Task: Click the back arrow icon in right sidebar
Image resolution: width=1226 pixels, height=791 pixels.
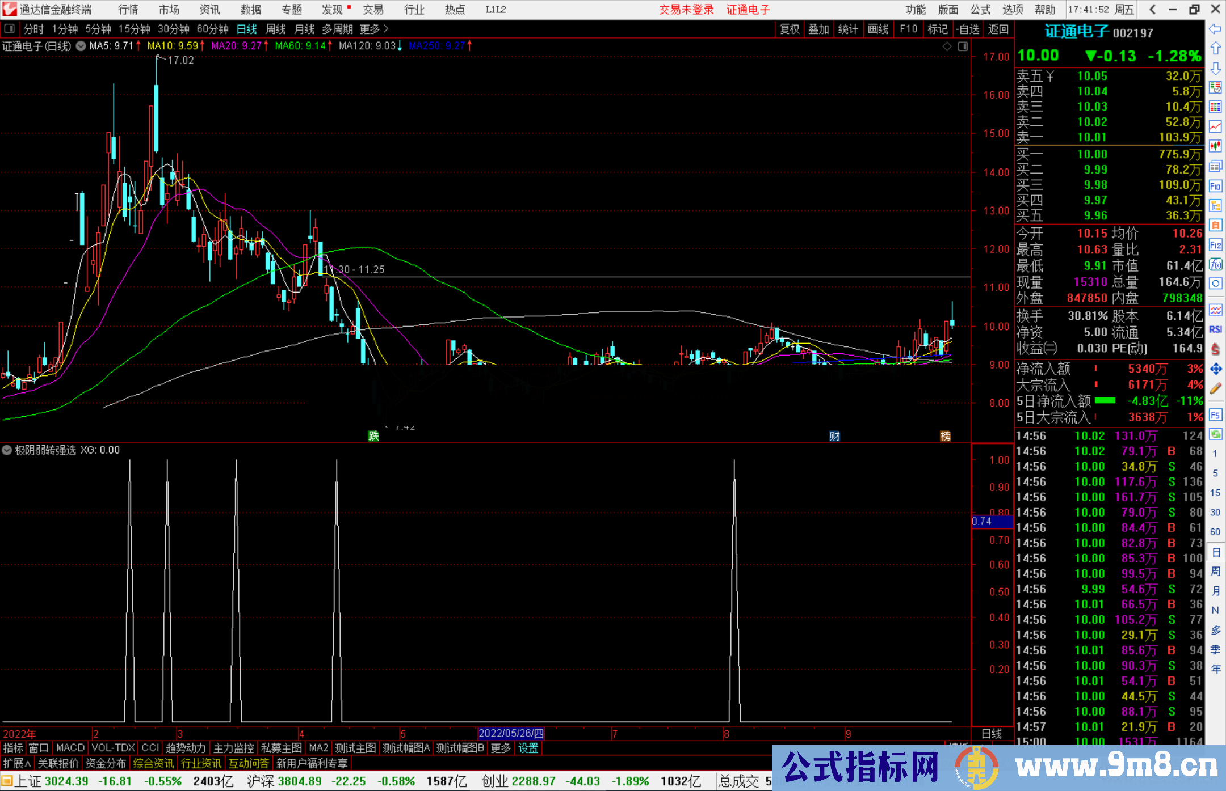Action: pyautogui.click(x=1215, y=29)
